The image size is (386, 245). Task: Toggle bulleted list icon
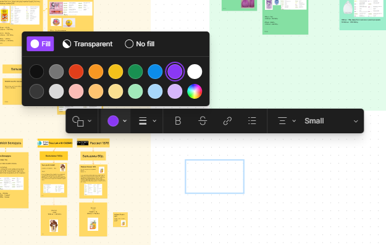tap(252, 121)
